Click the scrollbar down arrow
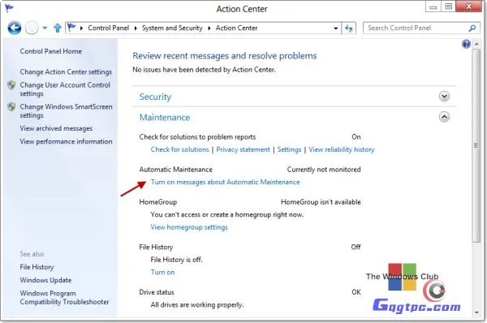Viewport: 487px width, 323px height. (x=476, y=312)
